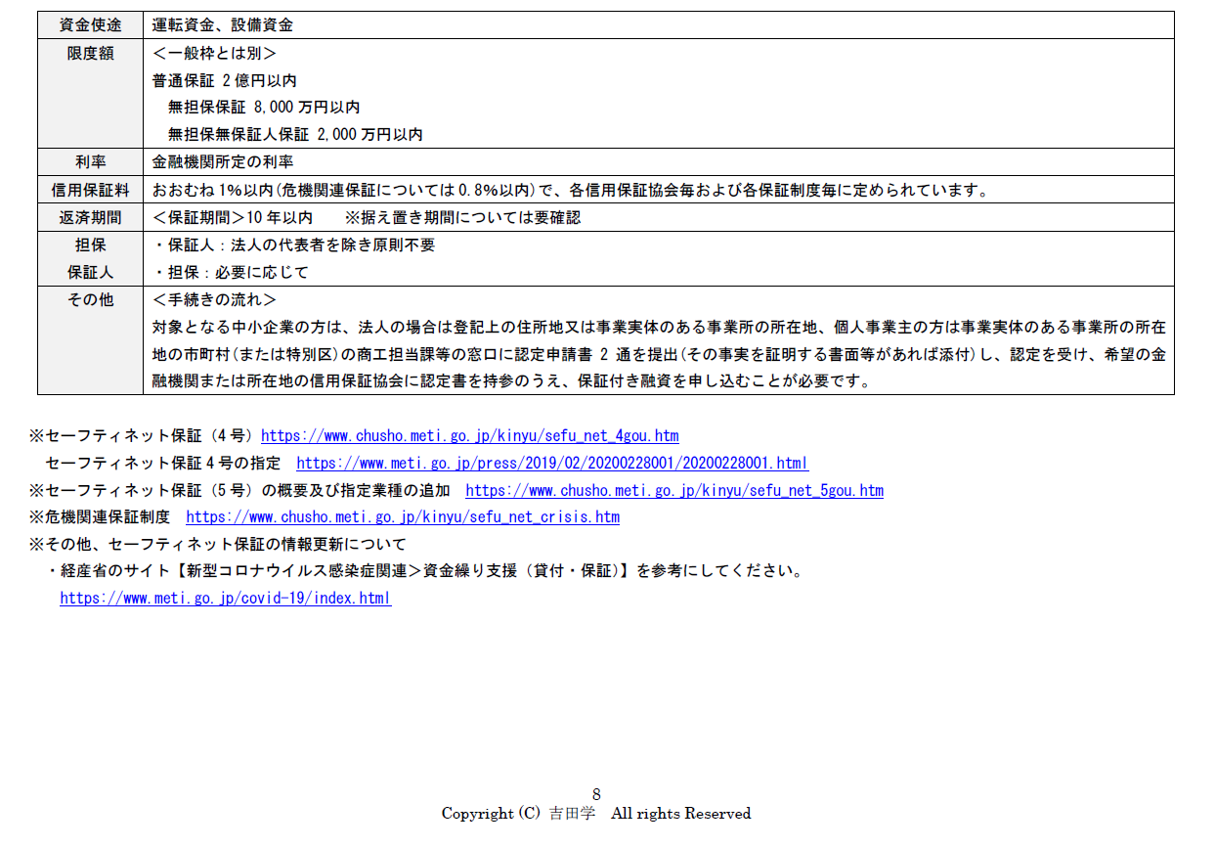Click the ＜手続きの流れ＞ heading text
This screenshot has width=1215, height=847.
[x=214, y=300]
